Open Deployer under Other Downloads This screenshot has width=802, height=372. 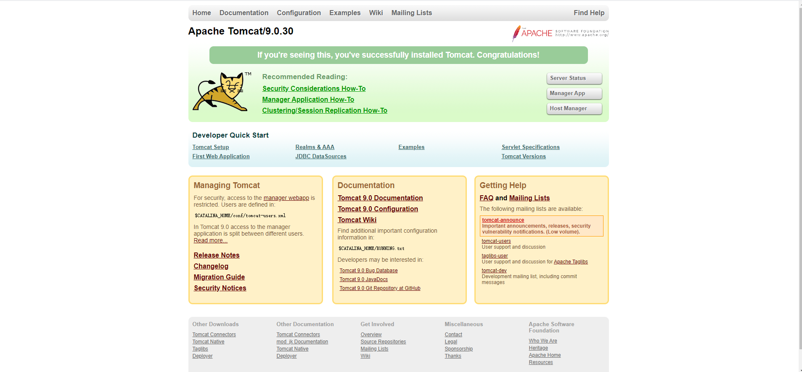(x=202, y=356)
